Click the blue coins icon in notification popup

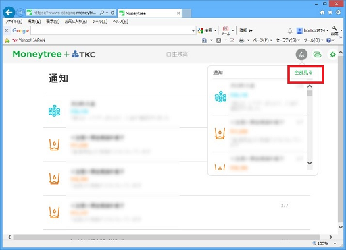[220, 97]
